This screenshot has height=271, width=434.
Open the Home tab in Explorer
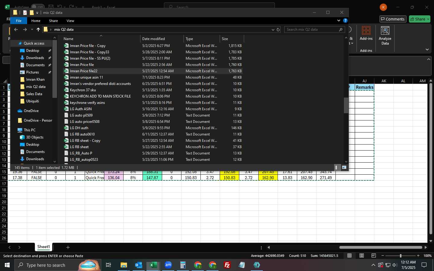point(36,21)
